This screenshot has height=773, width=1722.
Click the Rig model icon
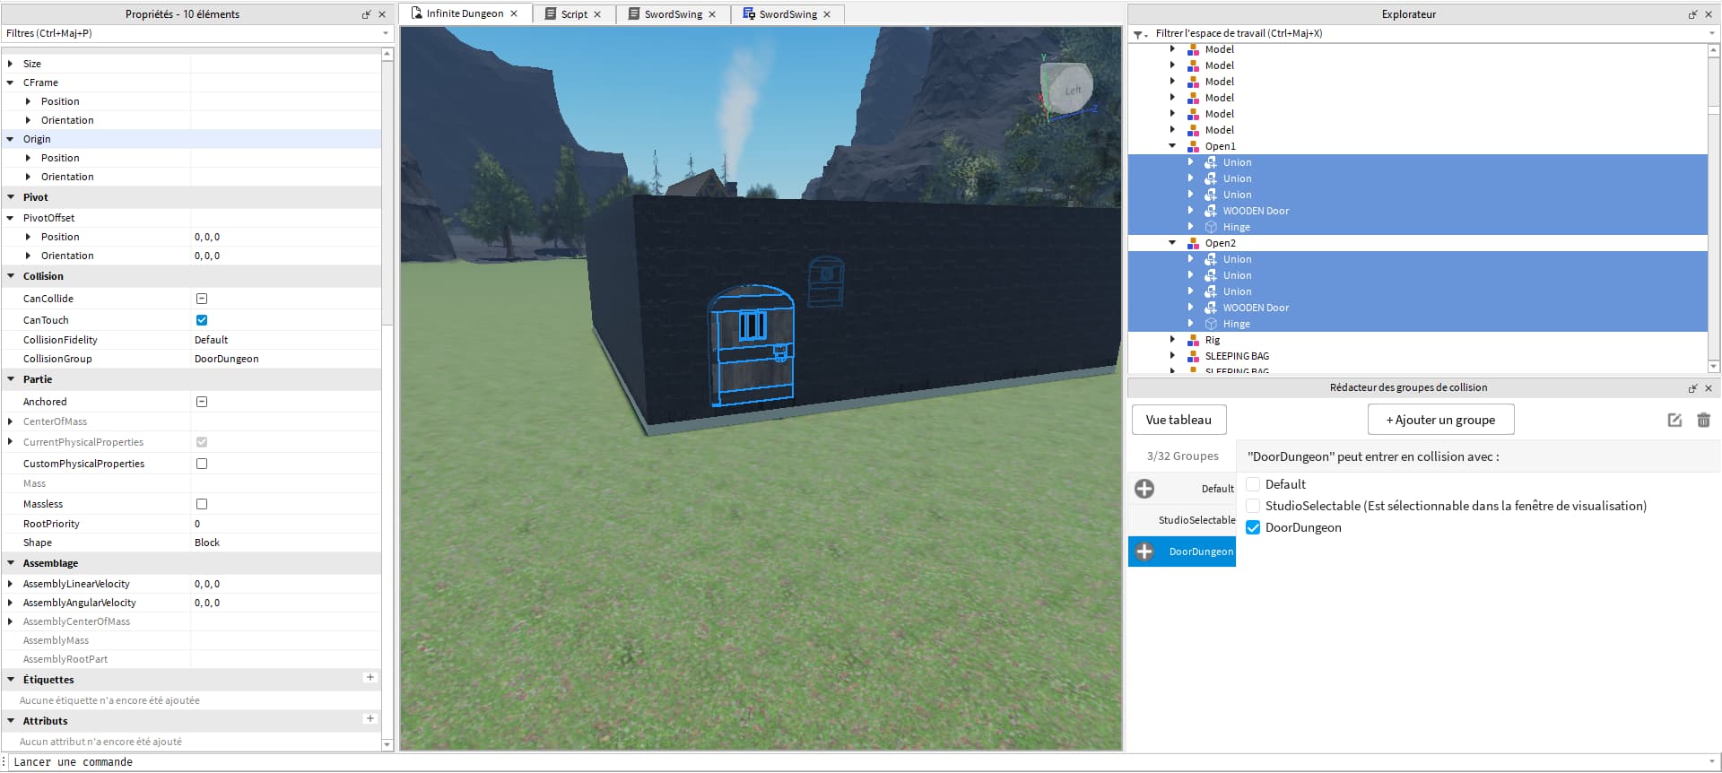(x=1193, y=340)
